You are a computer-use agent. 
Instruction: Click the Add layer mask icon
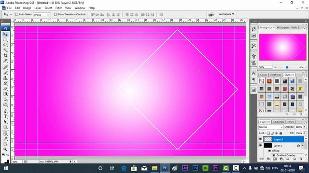click(x=275, y=159)
